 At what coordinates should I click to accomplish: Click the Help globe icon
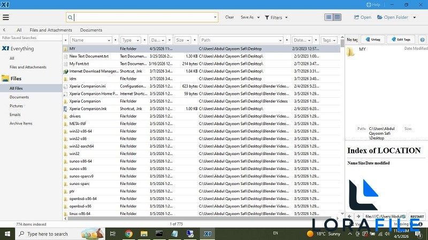coord(369,5)
